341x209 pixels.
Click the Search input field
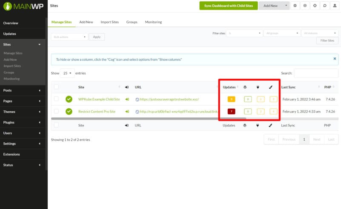(316, 73)
